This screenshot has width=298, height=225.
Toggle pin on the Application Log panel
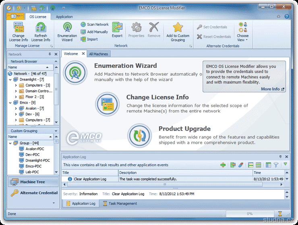coord(280,157)
